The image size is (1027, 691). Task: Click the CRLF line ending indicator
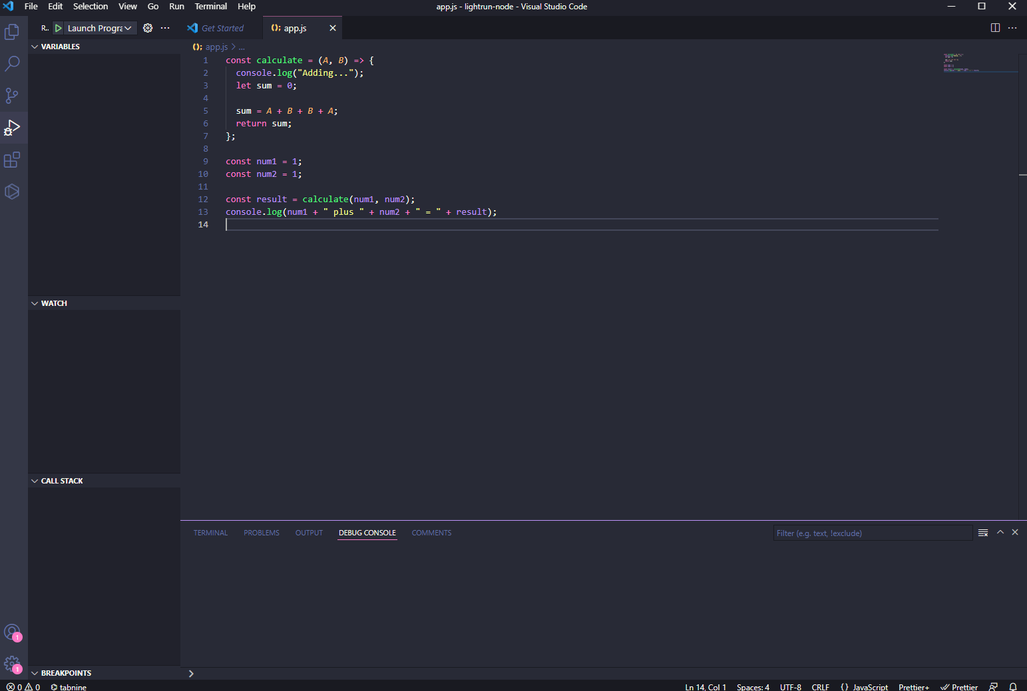pos(821,686)
